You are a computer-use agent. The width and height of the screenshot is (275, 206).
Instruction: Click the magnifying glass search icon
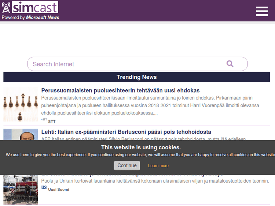point(230,64)
